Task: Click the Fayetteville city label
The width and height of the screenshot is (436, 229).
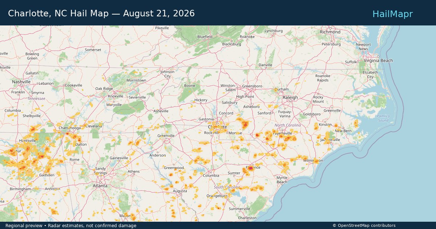Action: (x=282, y=133)
